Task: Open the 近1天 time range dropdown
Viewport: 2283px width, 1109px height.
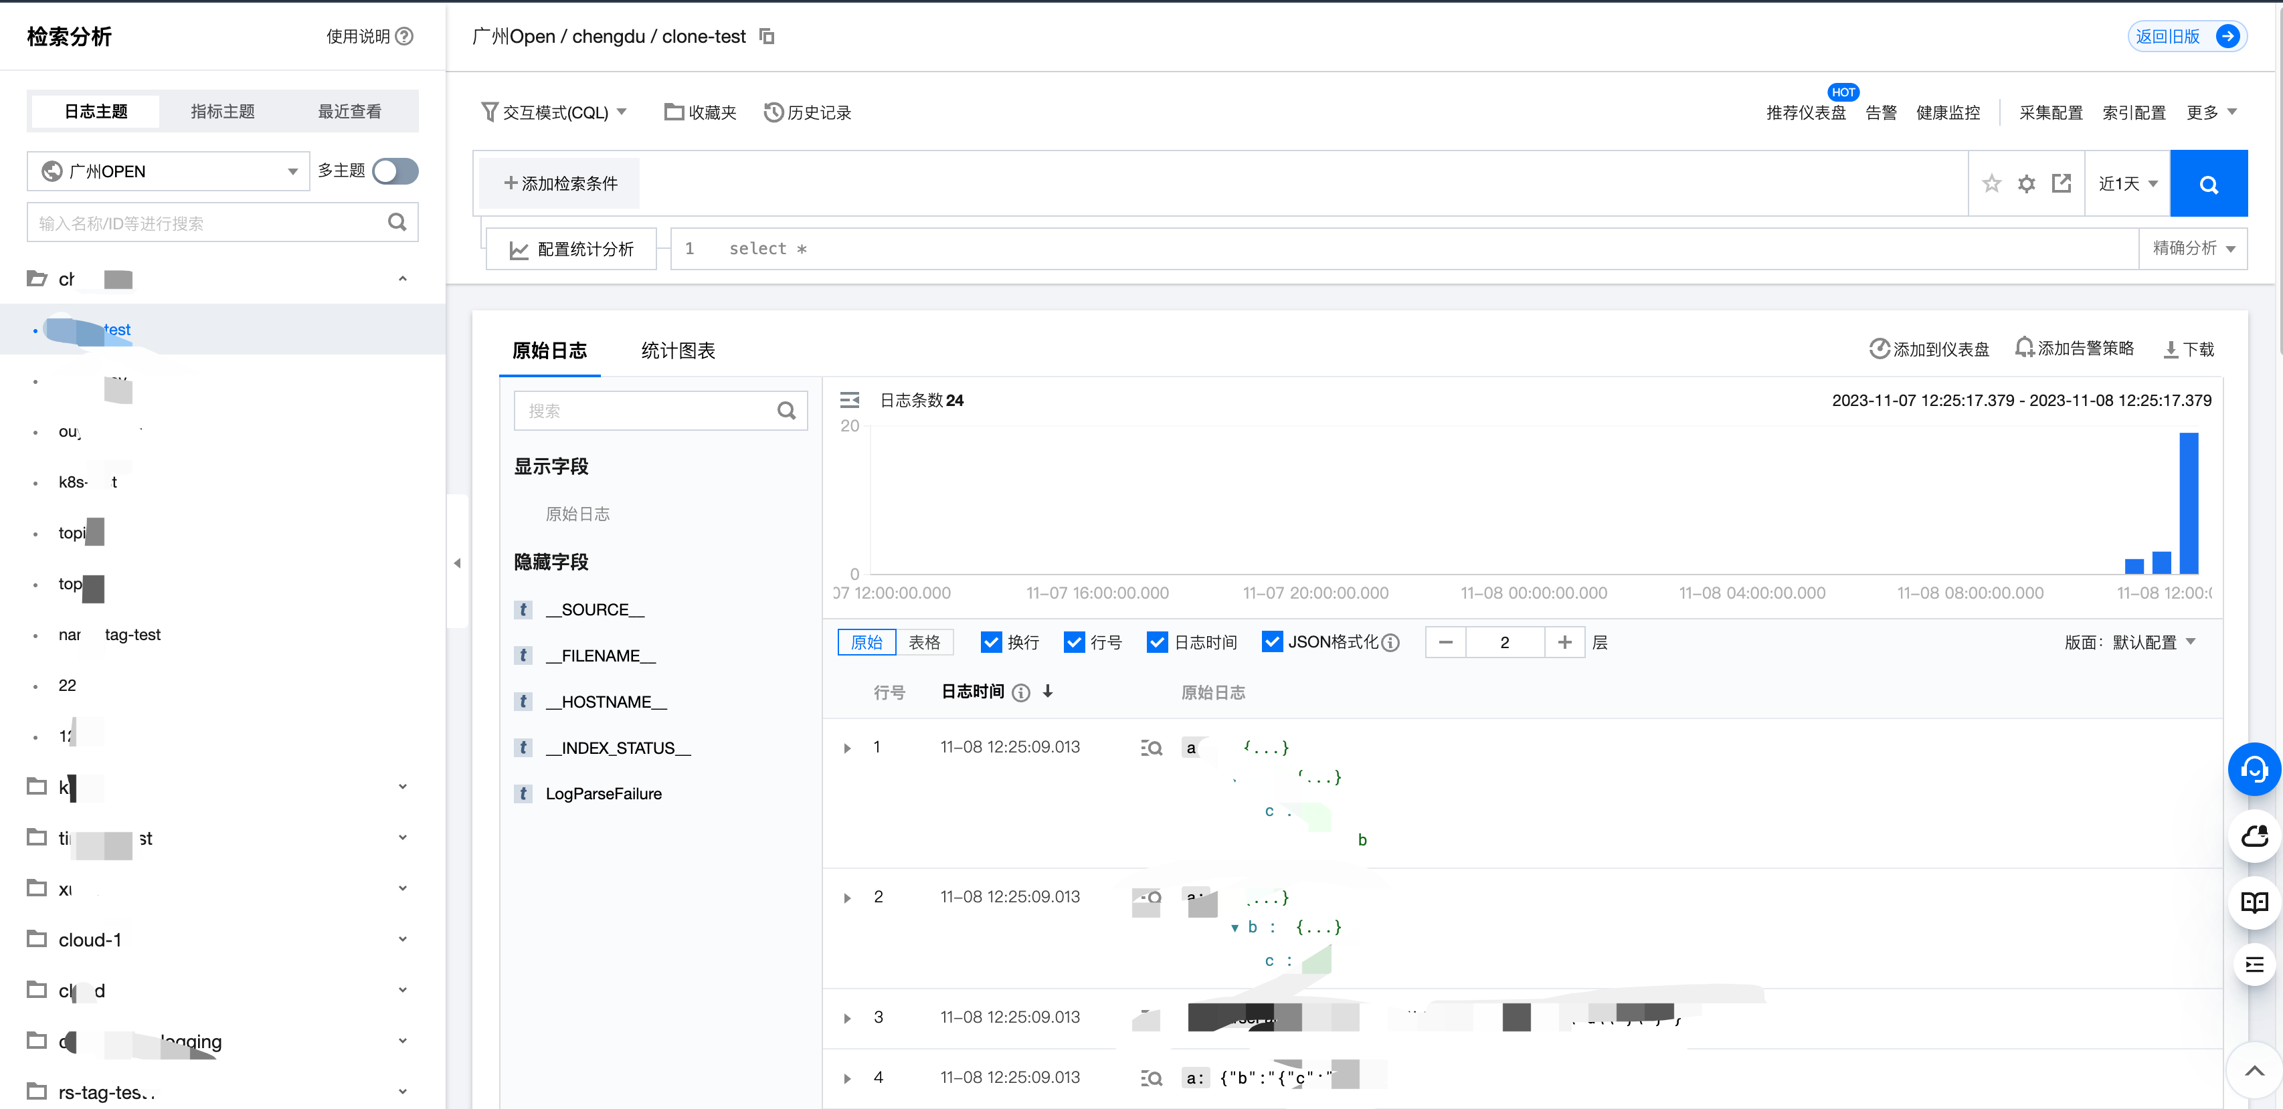Action: pos(2127,183)
